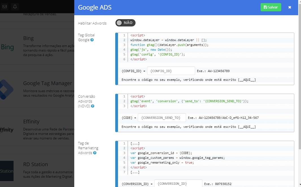The width and height of the screenshot is (301, 187).
Task: Click the Effinity integration title
Action: click(x=31, y=122)
